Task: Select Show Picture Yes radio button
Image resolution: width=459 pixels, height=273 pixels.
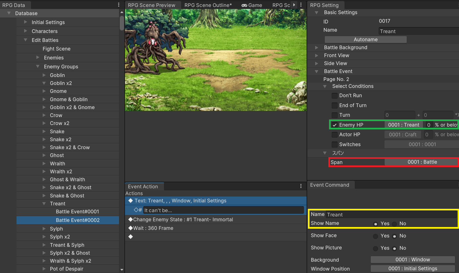Action: [x=375, y=249]
